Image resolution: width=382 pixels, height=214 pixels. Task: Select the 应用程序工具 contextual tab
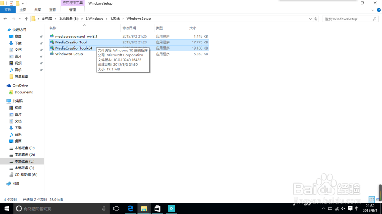[x=72, y=3]
